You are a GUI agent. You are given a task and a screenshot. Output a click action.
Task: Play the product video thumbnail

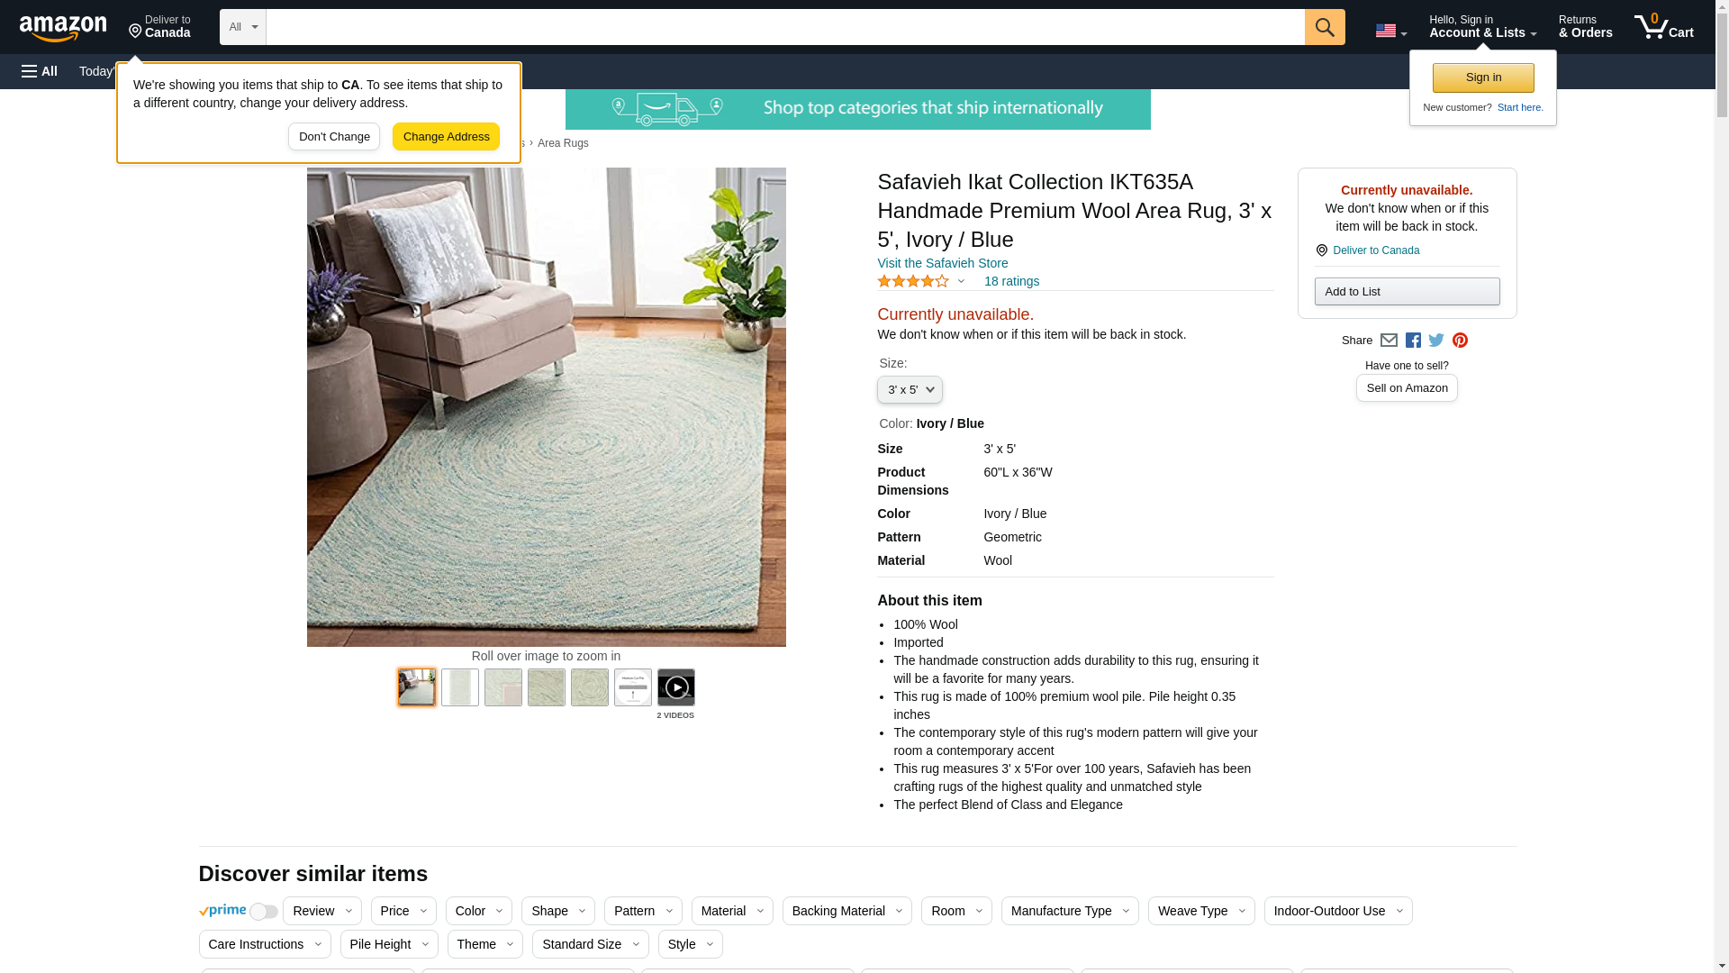[675, 687]
